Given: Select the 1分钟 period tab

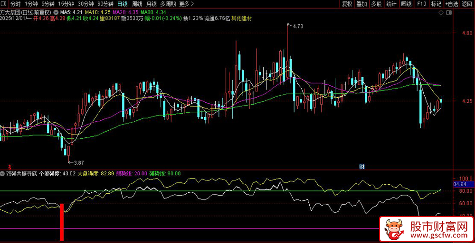Looking at the screenshot, I should [x=31, y=4].
